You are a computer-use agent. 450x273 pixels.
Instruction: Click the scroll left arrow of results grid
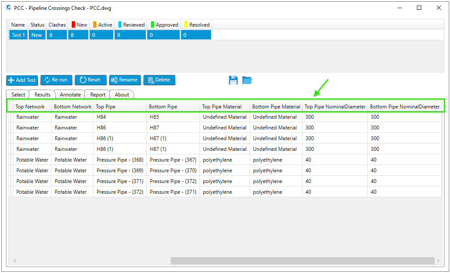click(x=15, y=261)
